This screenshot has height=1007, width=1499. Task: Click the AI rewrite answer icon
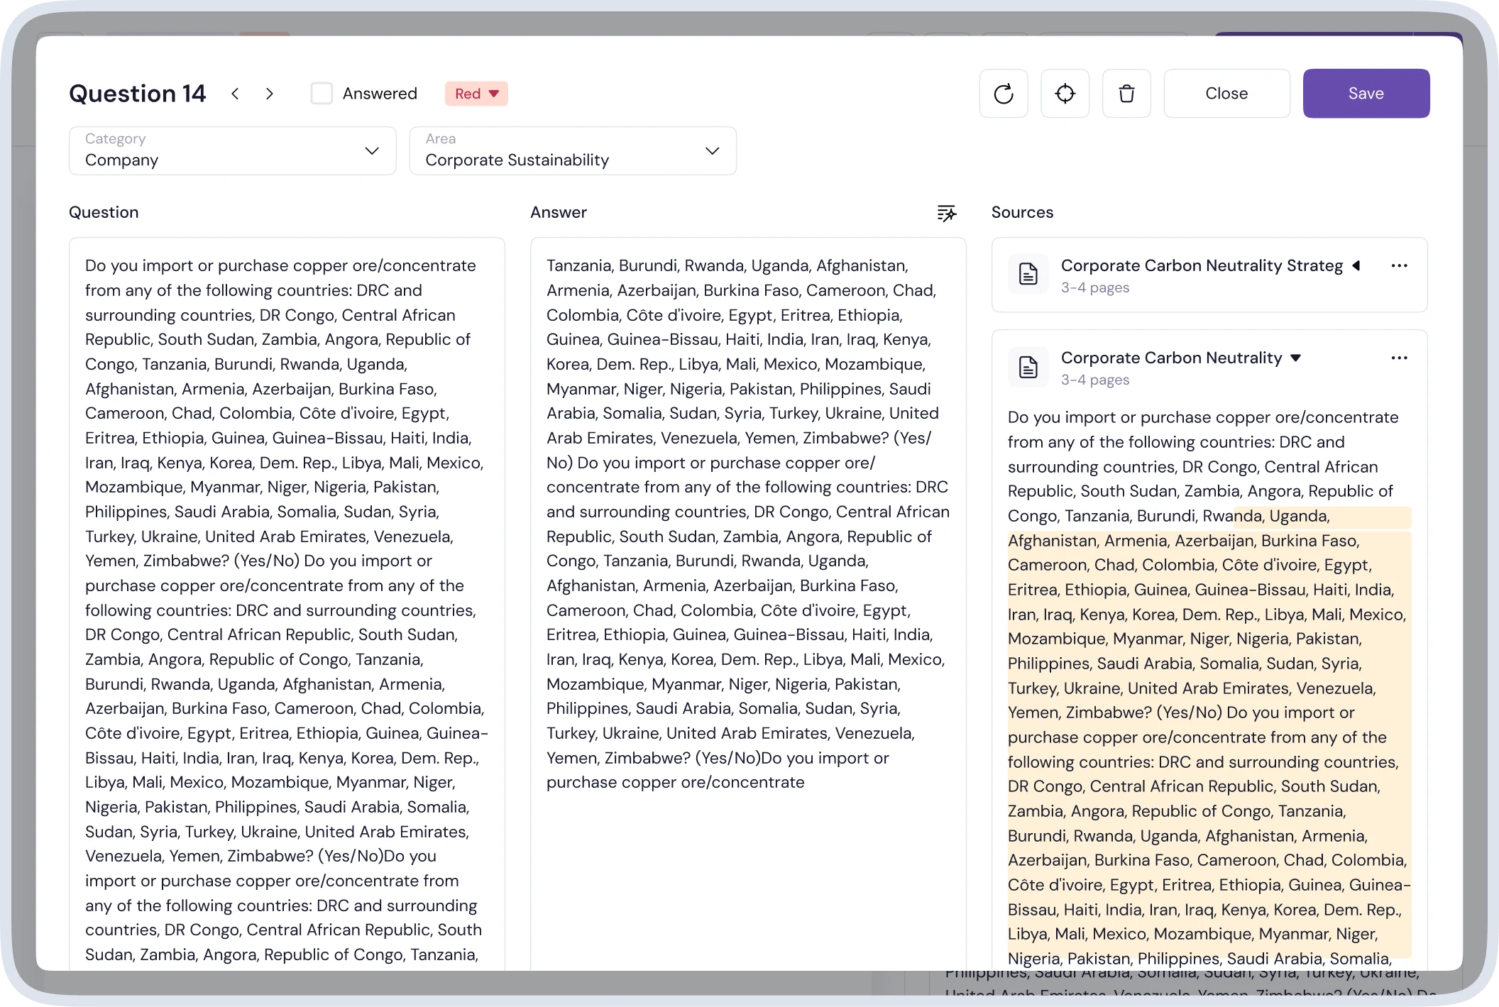pos(947,213)
